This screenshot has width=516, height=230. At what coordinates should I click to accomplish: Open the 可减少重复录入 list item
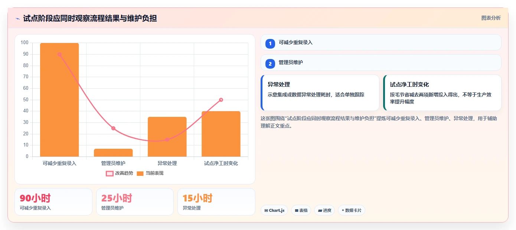381,42
